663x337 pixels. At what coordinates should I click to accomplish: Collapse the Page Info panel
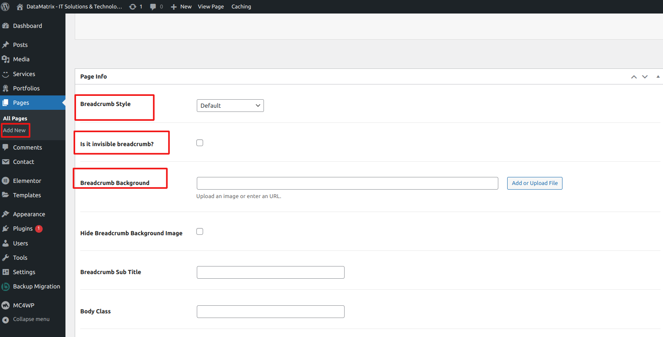[x=658, y=76]
